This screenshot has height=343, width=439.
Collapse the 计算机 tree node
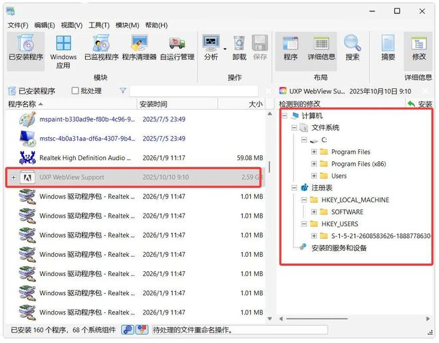[285, 115]
